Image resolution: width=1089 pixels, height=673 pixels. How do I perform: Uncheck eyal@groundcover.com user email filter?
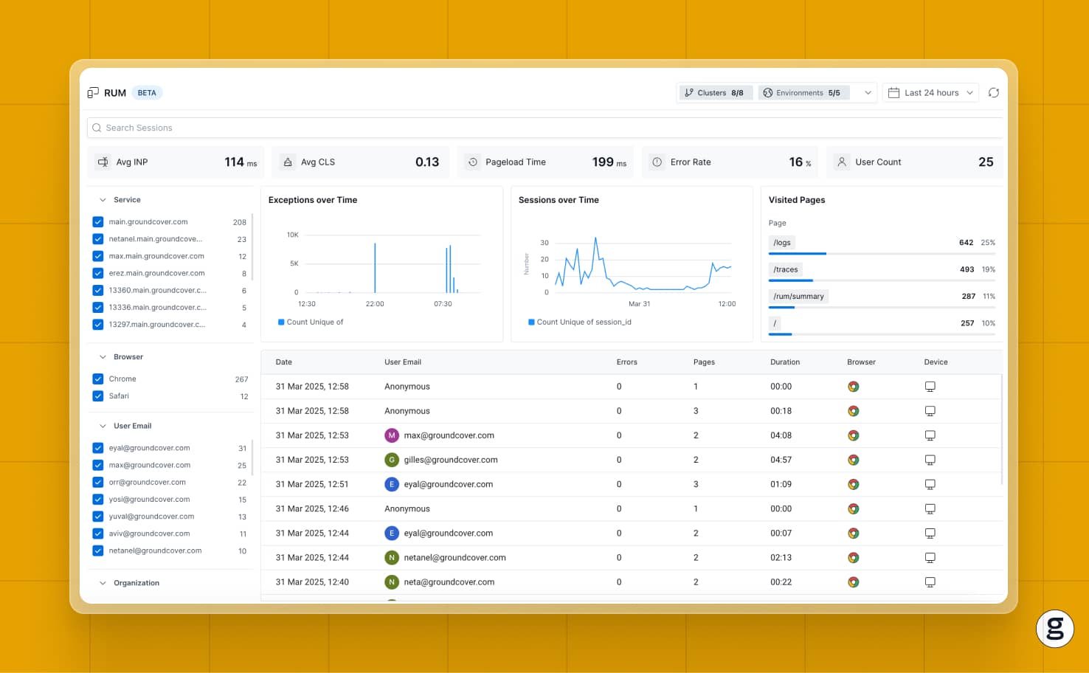[x=98, y=448]
